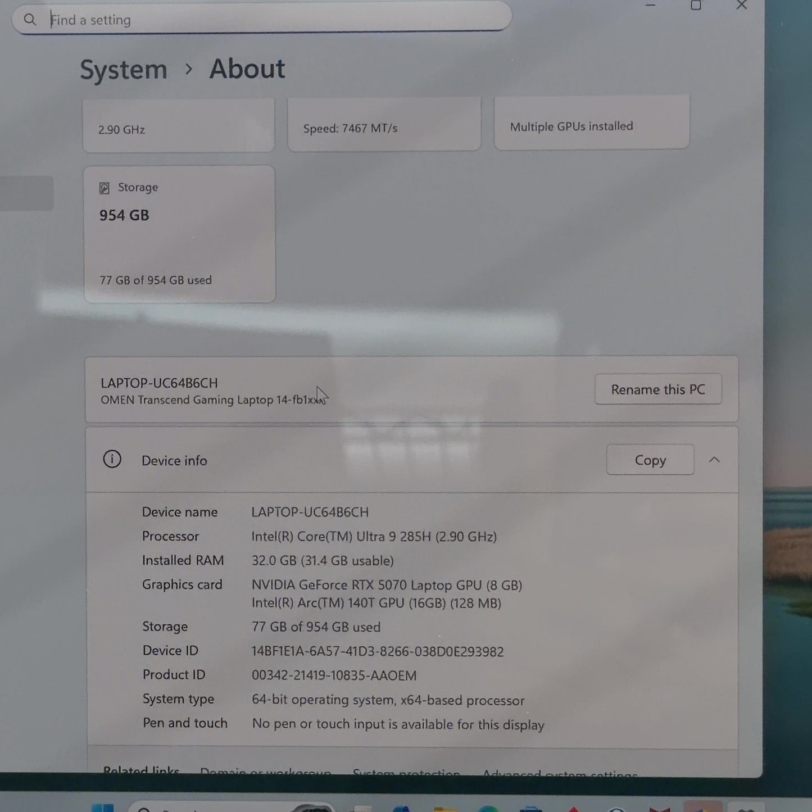Click the 'Pen and touch' label
The width and height of the screenshot is (812, 812).
point(185,723)
